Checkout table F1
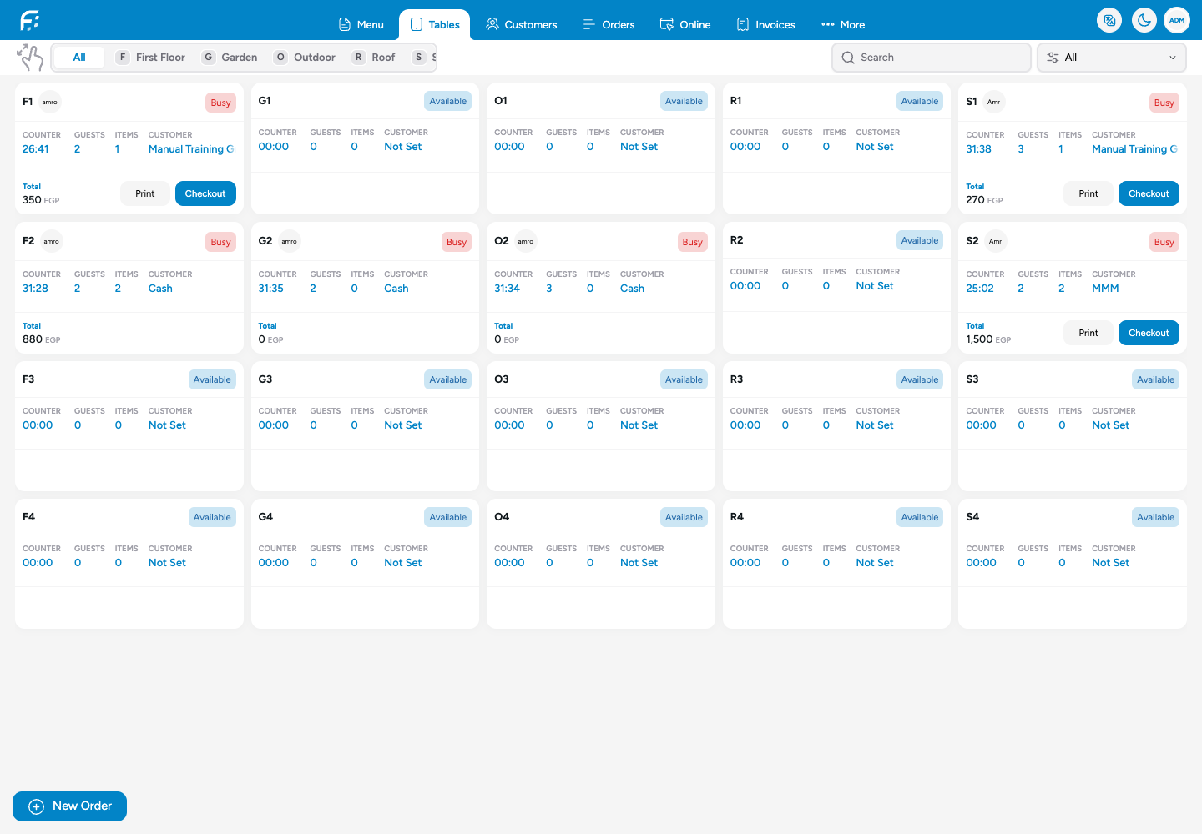 tap(205, 193)
